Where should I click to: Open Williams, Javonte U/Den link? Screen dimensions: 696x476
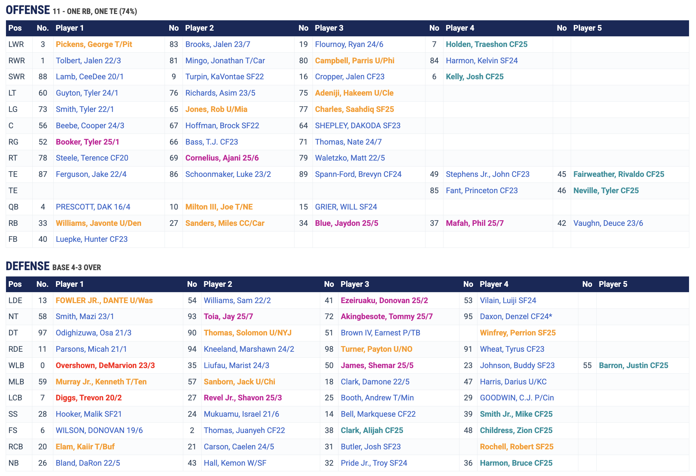click(99, 223)
